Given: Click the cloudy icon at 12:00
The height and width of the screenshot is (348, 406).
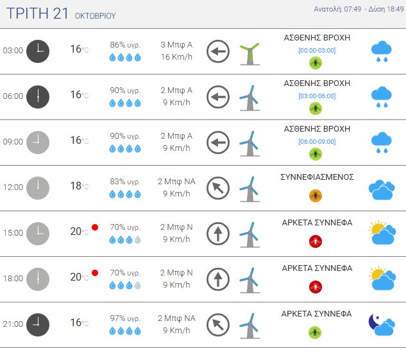Looking at the screenshot, I should pyautogui.click(x=382, y=189).
